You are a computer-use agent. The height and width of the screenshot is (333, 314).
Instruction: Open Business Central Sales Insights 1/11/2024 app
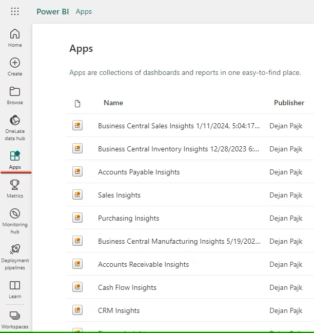point(179,126)
